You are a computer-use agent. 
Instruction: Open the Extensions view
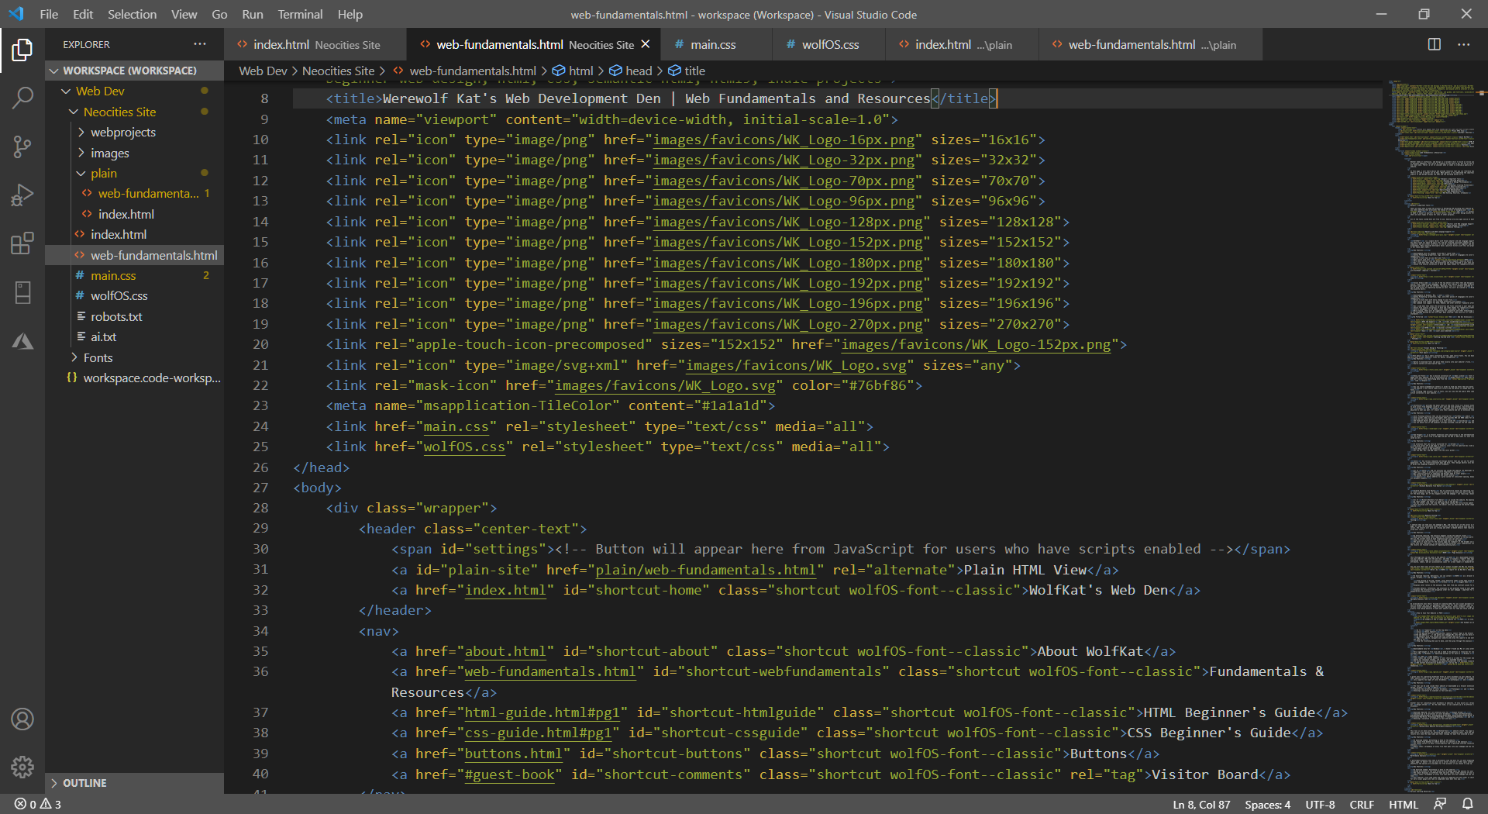click(22, 243)
